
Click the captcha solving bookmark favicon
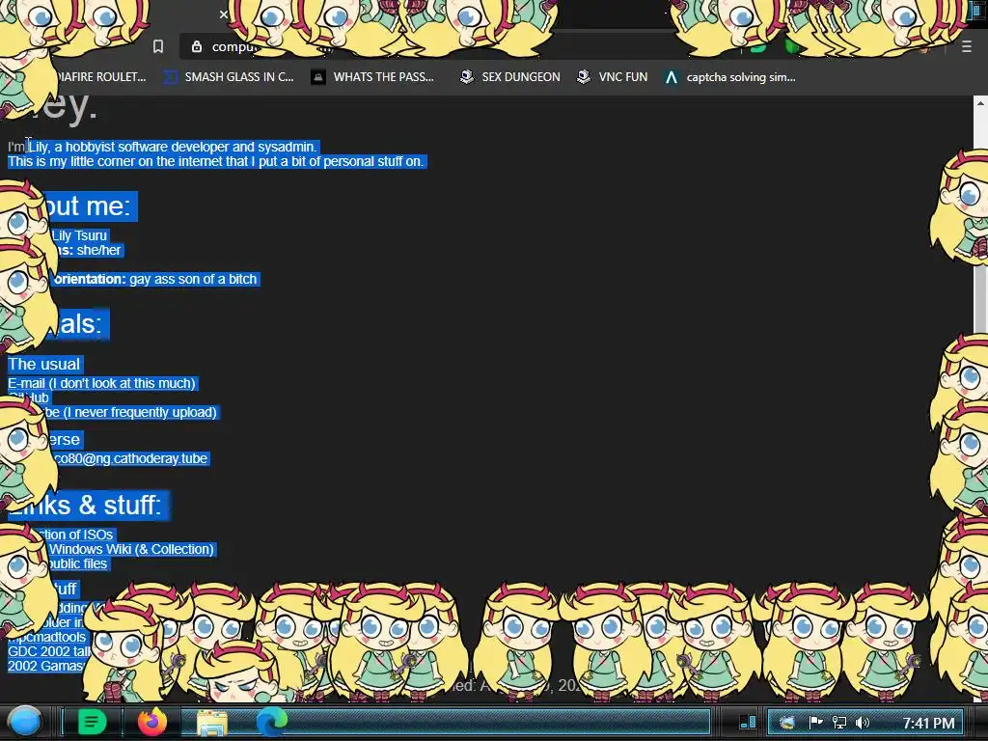tap(672, 77)
